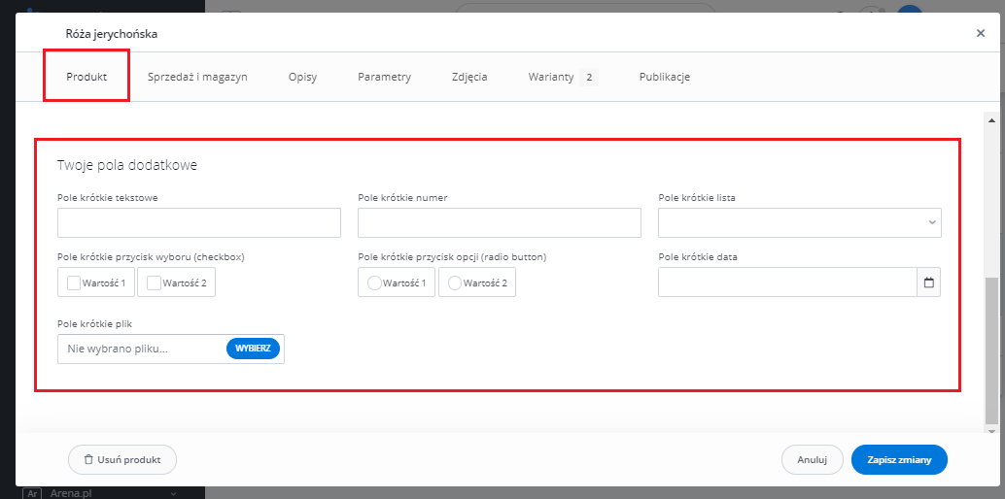1005x499 pixels.
Task: Check the Wartość 1 checkbox
Action: (x=74, y=283)
